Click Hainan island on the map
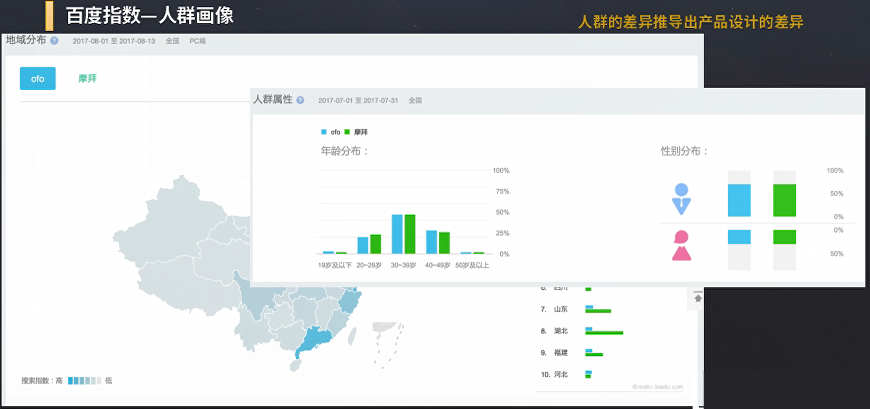The width and height of the screenshot is (870, 409). (x=296, y=366)
